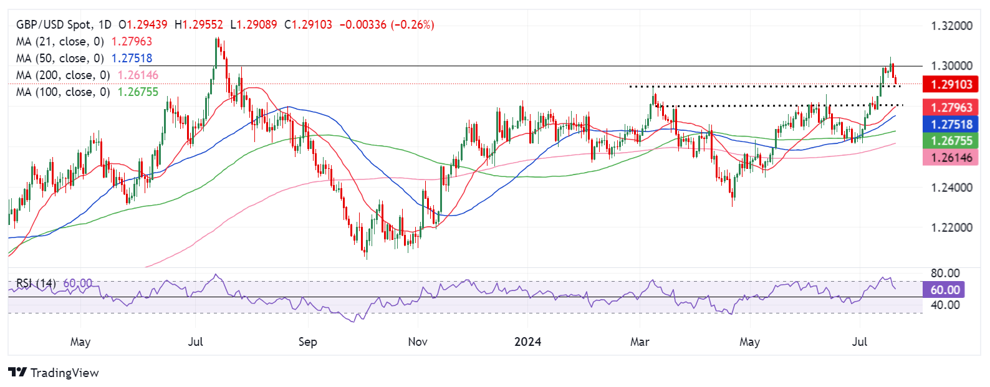
Task: Select the red 1.27963 MA price tag
Action: click(951, 108)
